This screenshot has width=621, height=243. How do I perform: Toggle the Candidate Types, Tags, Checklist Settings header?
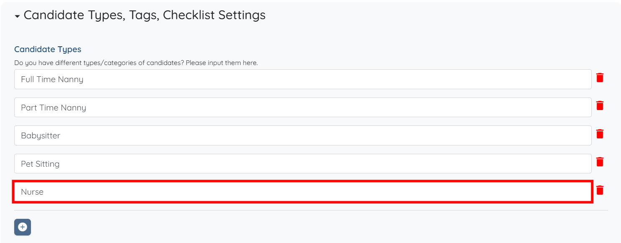coord(144,15)
